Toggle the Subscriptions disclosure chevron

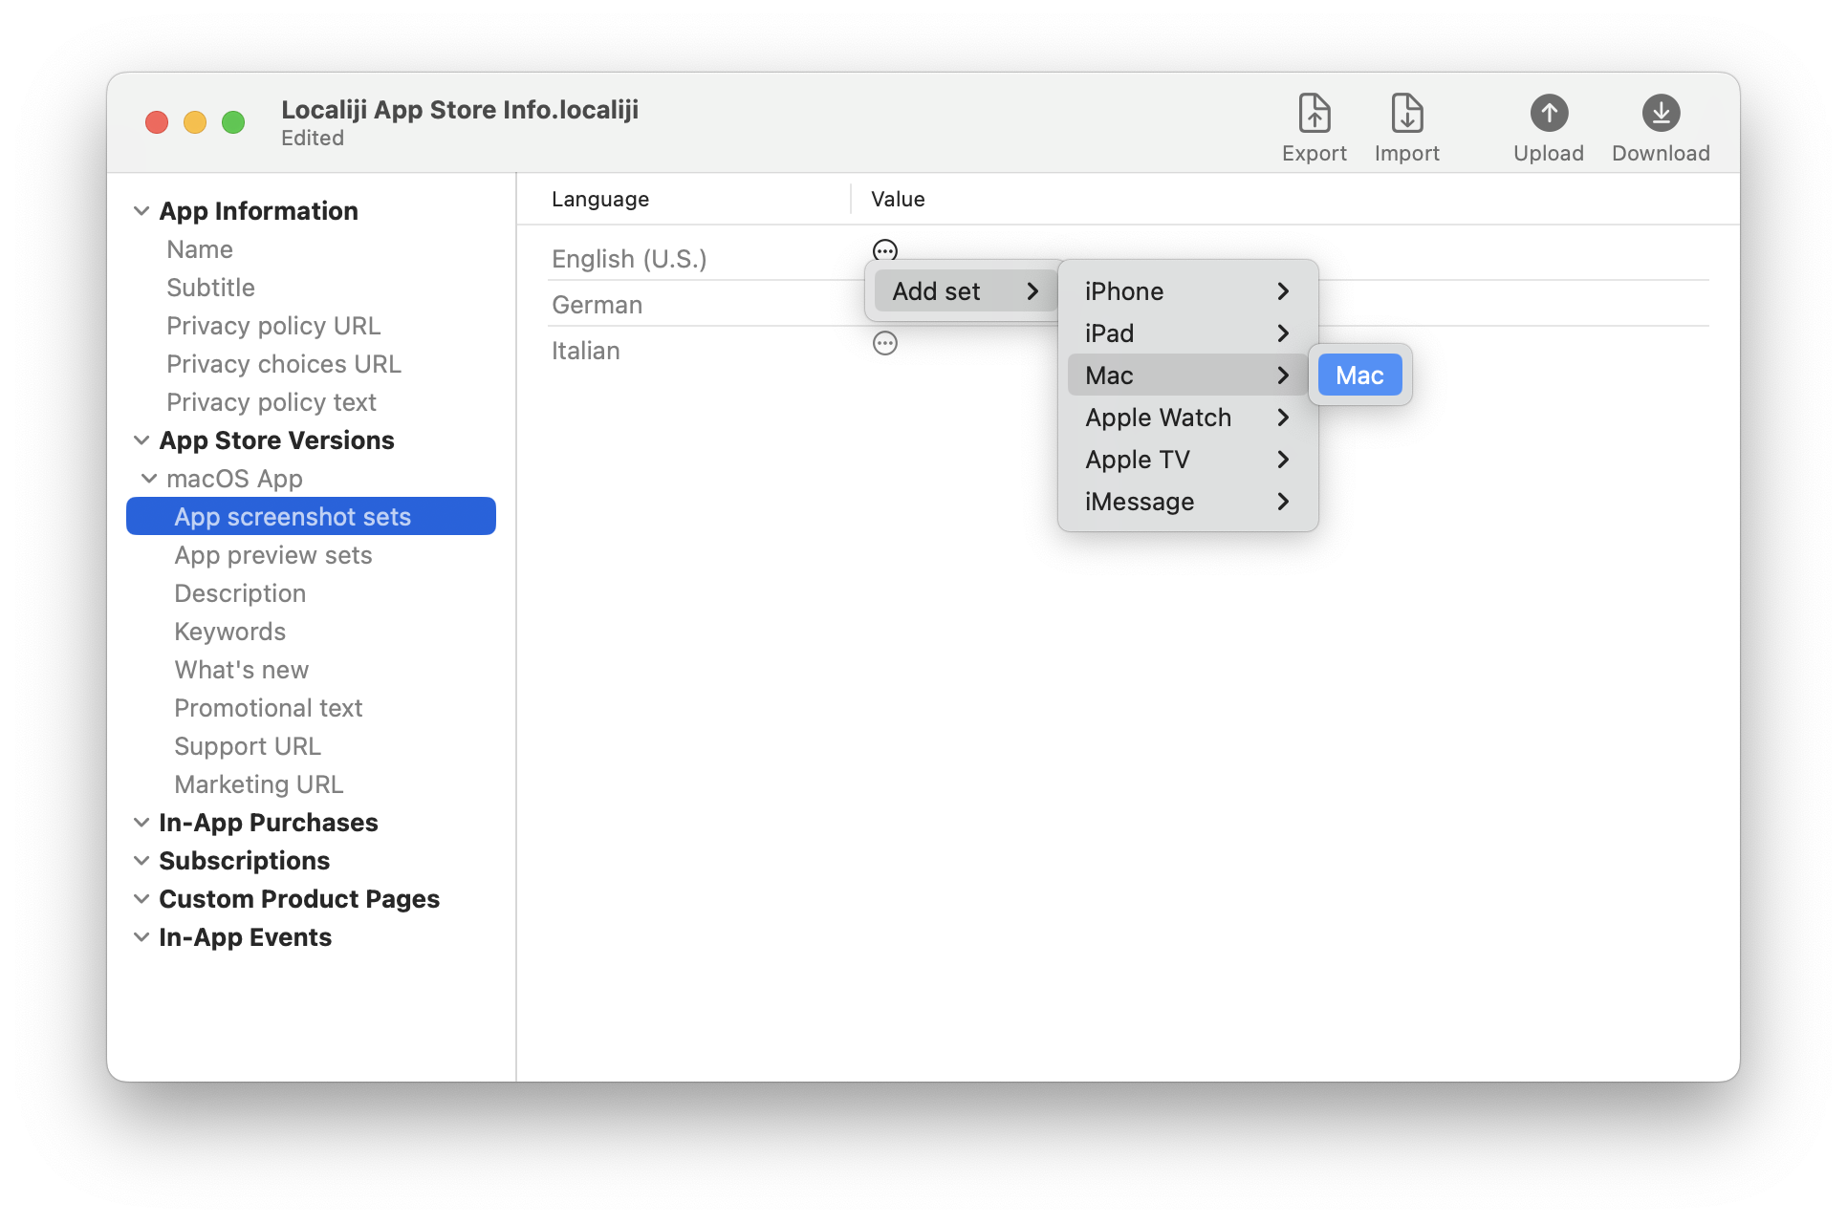pos(141,861)
